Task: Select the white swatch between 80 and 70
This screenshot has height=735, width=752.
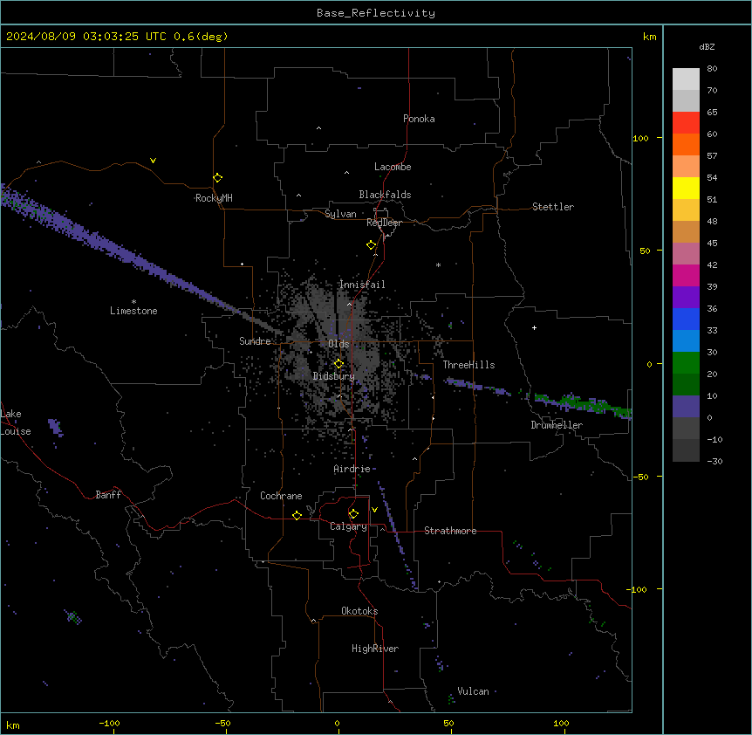Action: pyautogui.click(x=686, y=79)
